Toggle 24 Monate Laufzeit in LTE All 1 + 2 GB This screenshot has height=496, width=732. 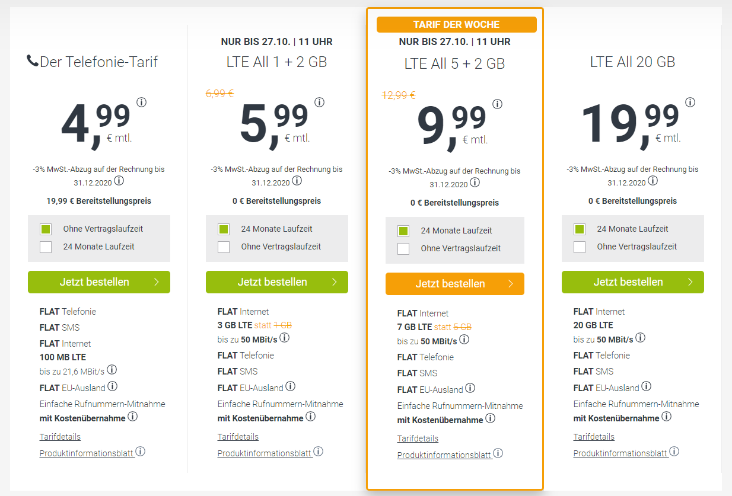[224, 229]
